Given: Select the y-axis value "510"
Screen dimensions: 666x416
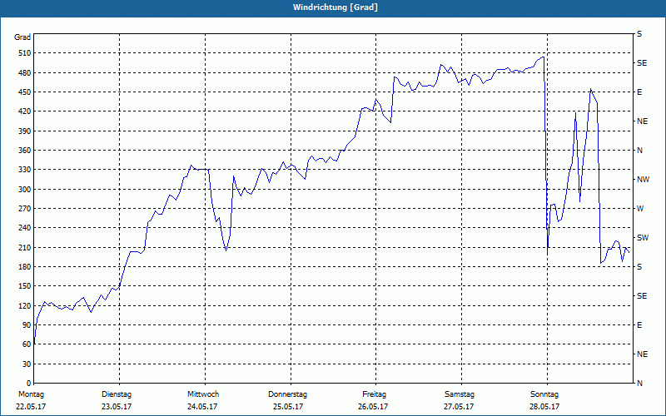Looking at the screenshot, I should click(x=25, y=53).
